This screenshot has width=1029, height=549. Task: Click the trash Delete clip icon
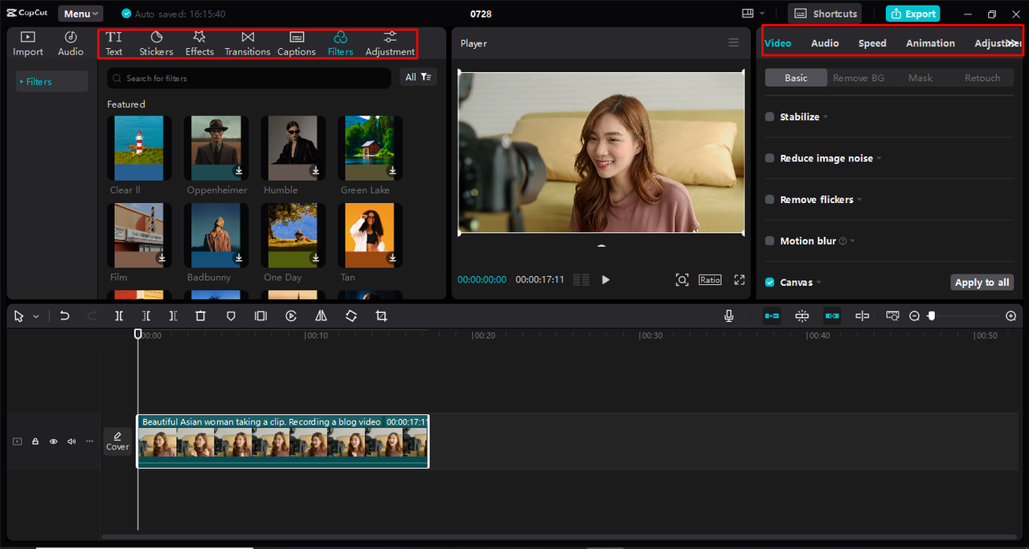click(x=201, y=316)
